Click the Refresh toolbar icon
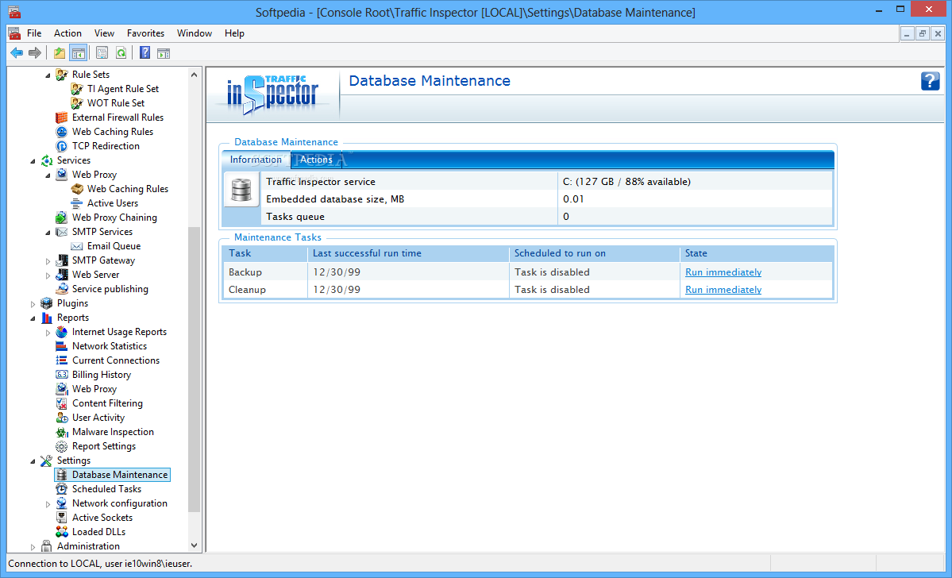952x578 pixels. point(121,53)
